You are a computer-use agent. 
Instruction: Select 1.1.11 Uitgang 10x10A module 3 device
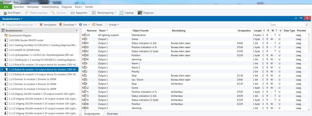click(42, 104)
